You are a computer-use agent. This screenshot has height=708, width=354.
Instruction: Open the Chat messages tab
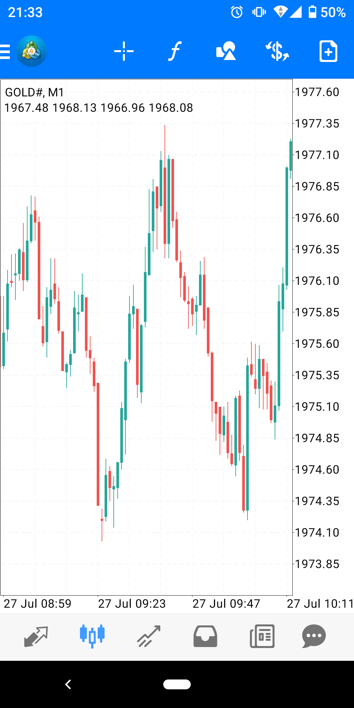[314, 636]
